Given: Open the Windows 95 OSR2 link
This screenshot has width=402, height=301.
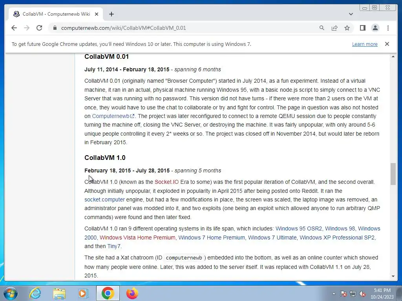Looking at the screenshot, I should [299, 228].
